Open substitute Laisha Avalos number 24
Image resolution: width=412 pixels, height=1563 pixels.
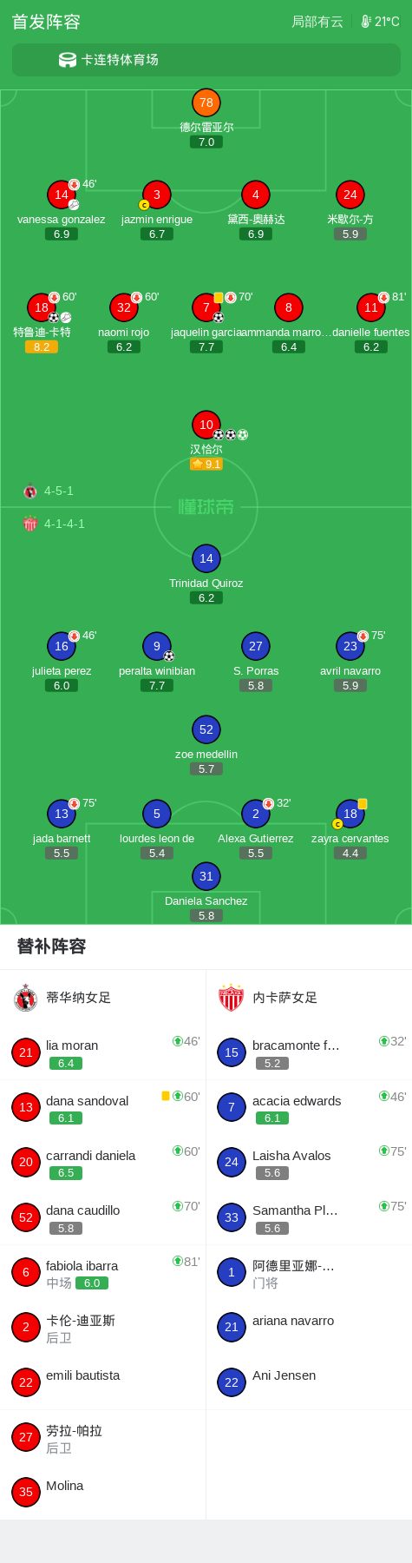click(x=309, y=1162)
